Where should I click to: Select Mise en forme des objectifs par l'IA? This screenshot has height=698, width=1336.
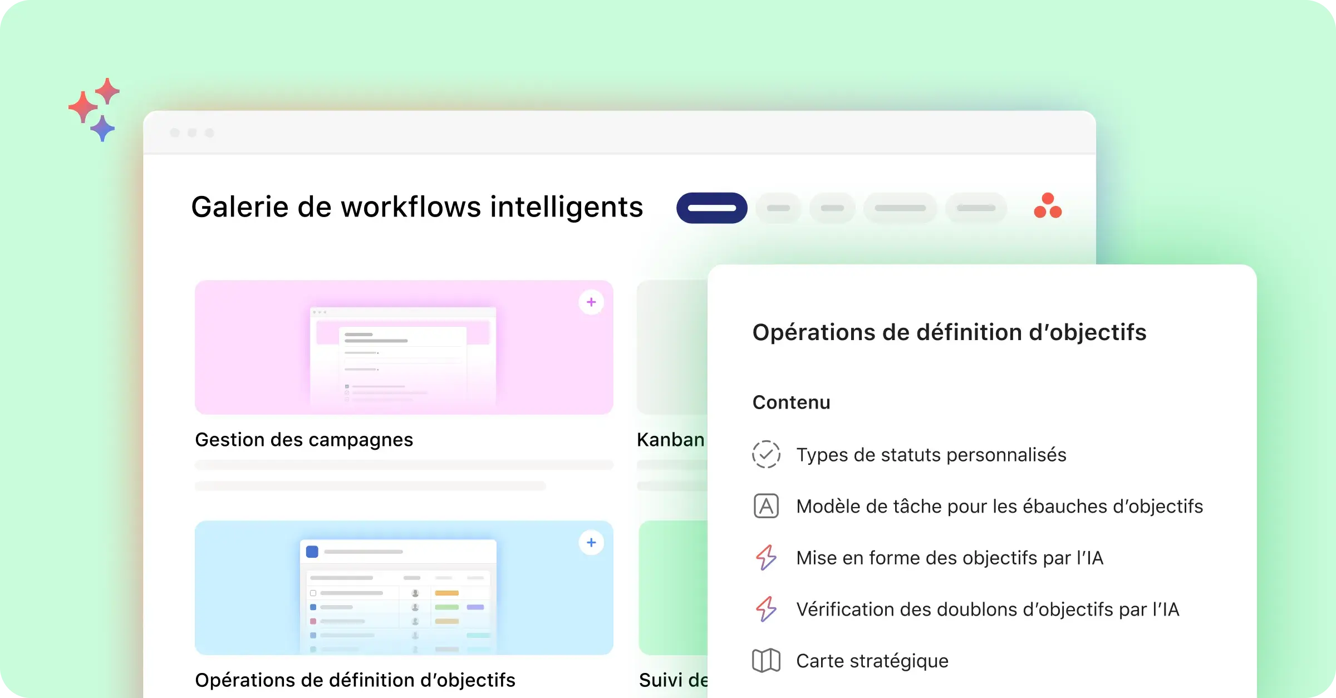coord(950,558)
